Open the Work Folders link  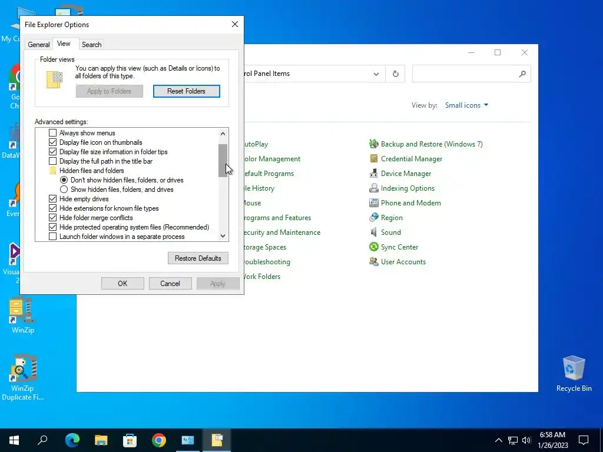point(262,277)
